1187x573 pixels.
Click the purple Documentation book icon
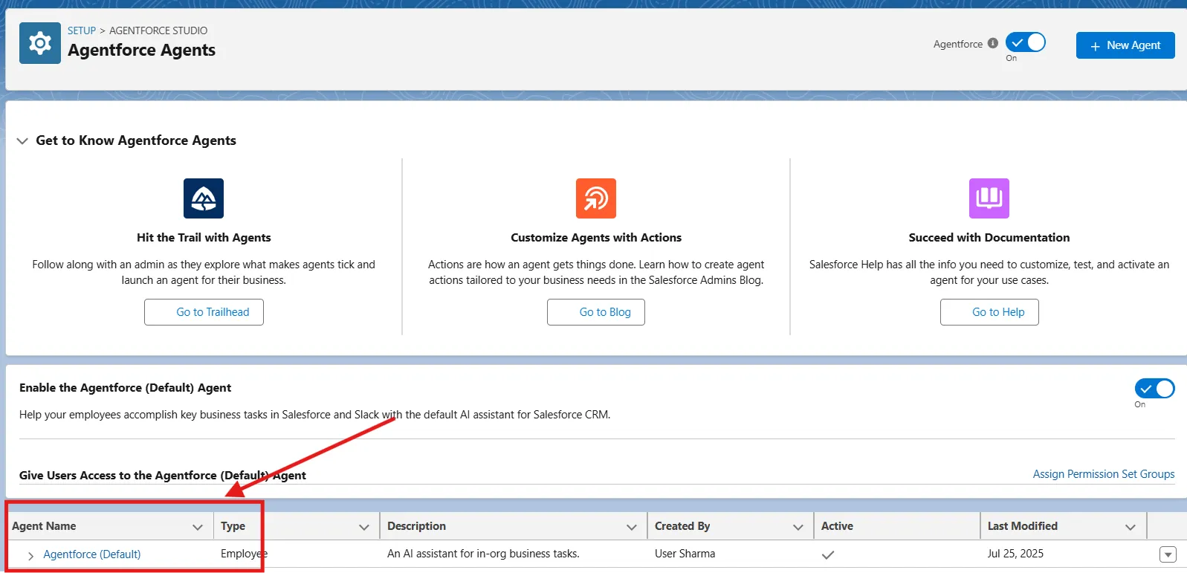pos(989,198)
